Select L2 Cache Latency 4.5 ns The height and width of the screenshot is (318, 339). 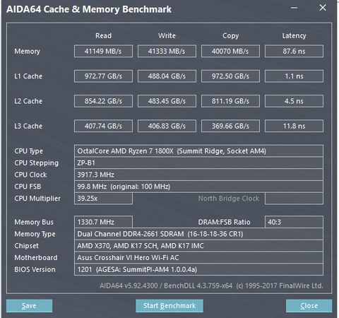point(294,101)
